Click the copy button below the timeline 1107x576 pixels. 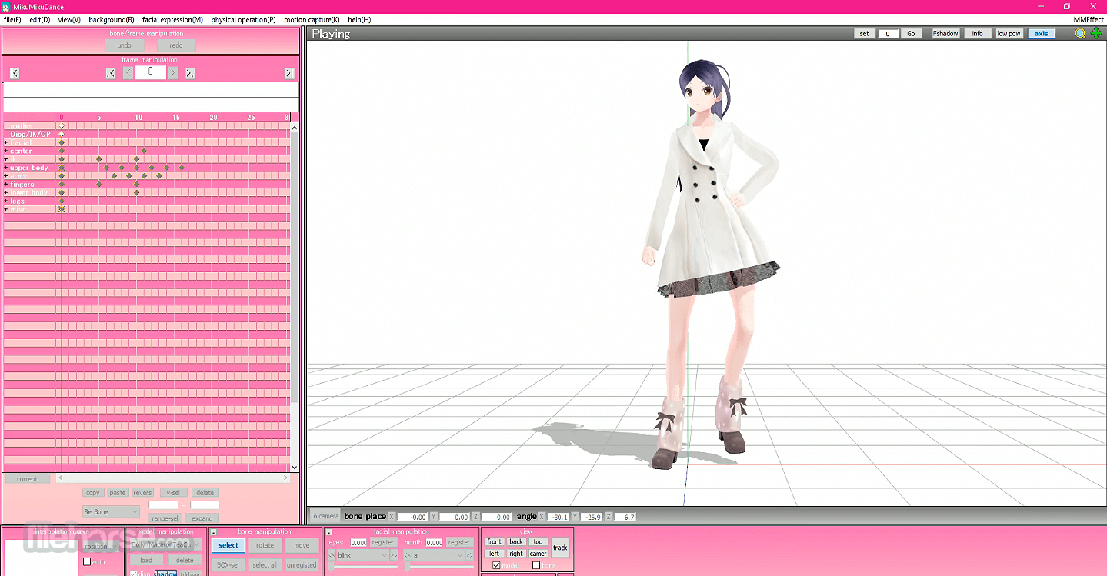93,493
